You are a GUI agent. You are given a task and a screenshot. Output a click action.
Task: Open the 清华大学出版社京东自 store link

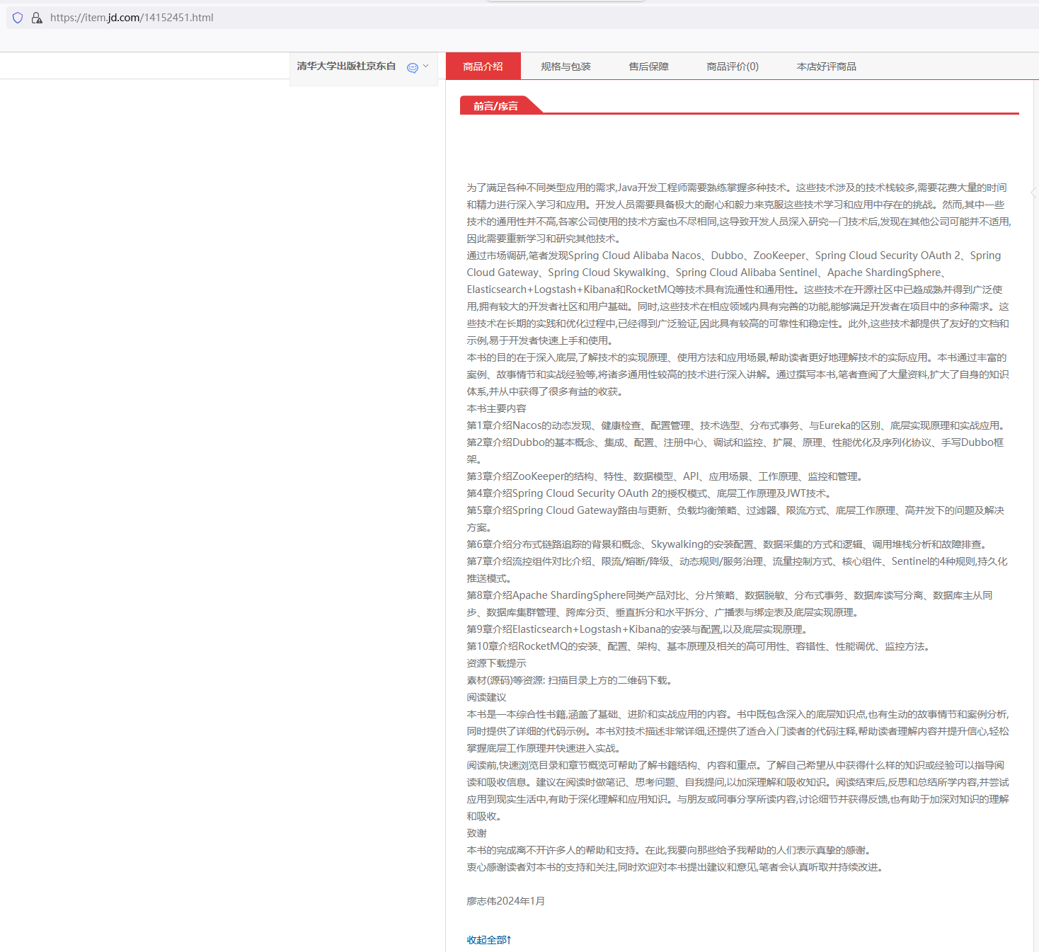(x=346, y=66)
